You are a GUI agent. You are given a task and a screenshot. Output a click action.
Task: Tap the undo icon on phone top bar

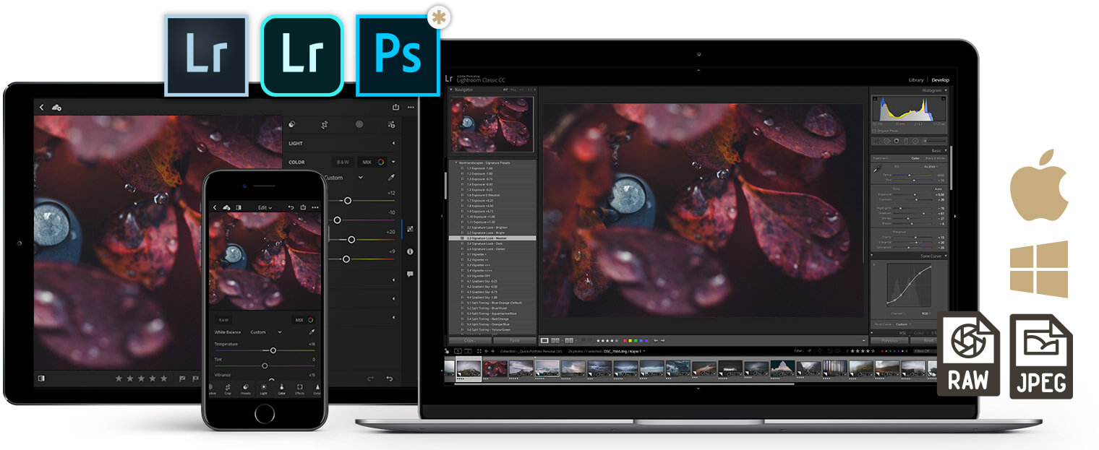pyautogui.click(x=291, y=207)
